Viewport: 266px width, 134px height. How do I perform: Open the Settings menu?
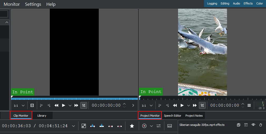(33, 4)
